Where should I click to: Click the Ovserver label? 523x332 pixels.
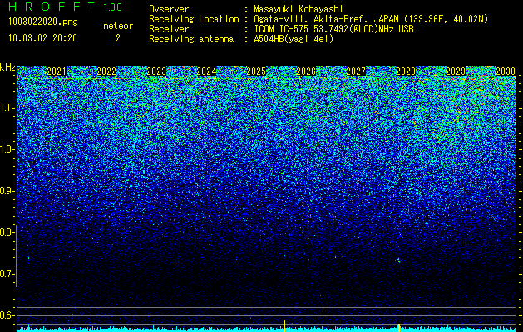(169, 9)
